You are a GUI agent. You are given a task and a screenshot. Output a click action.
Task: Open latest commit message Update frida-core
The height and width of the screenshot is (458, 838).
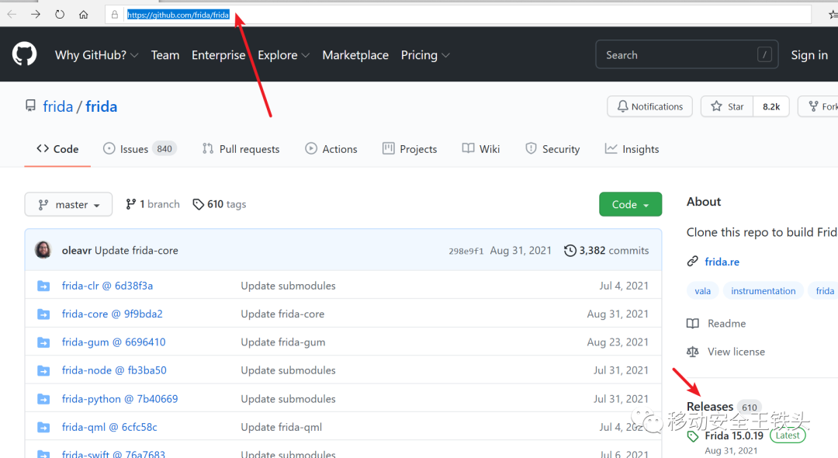[137, 250]
